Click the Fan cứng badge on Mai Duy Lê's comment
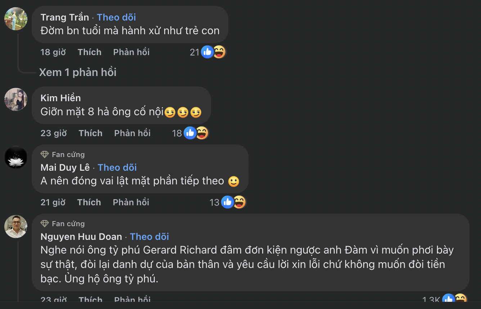Image resolution: width=481 pixels, height=309 pixels. click(62, 154)
